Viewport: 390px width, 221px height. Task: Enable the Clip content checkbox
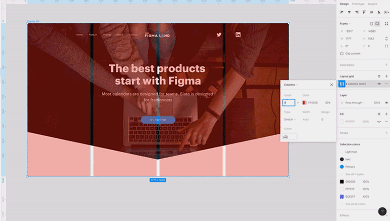tap(342, 54)
